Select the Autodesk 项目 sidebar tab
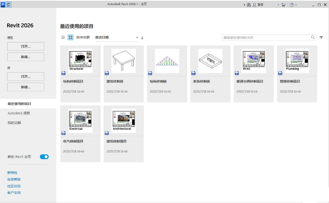 click(19, 113)
